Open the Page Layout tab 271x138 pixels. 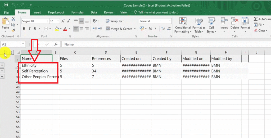(x=56, y=12)
